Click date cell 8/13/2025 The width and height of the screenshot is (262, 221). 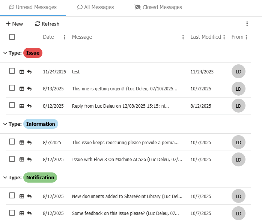pos(53,88)
